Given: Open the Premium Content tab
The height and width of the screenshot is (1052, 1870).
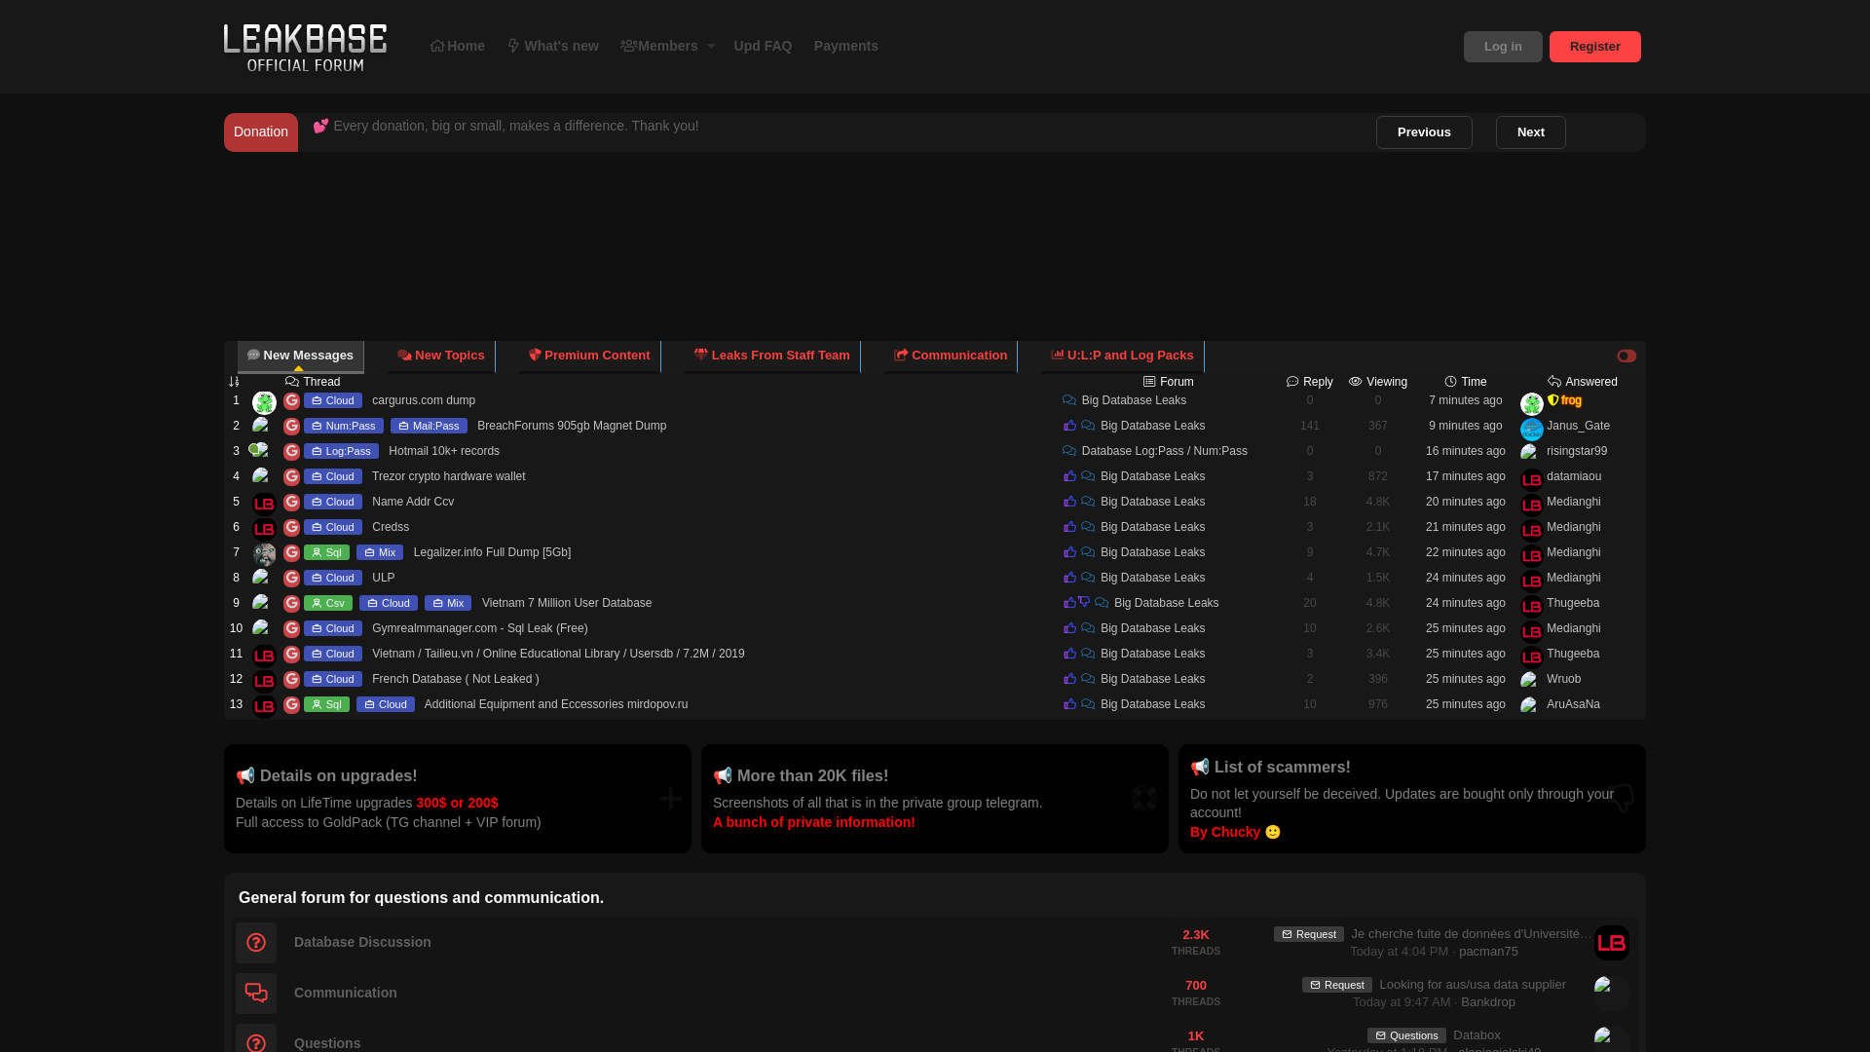Looking at the screenshot, I should click(589, 356).
